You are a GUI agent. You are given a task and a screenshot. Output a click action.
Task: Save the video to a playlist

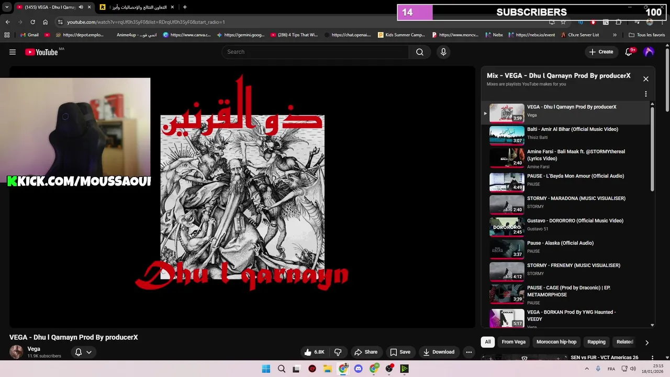coord(400,352)
